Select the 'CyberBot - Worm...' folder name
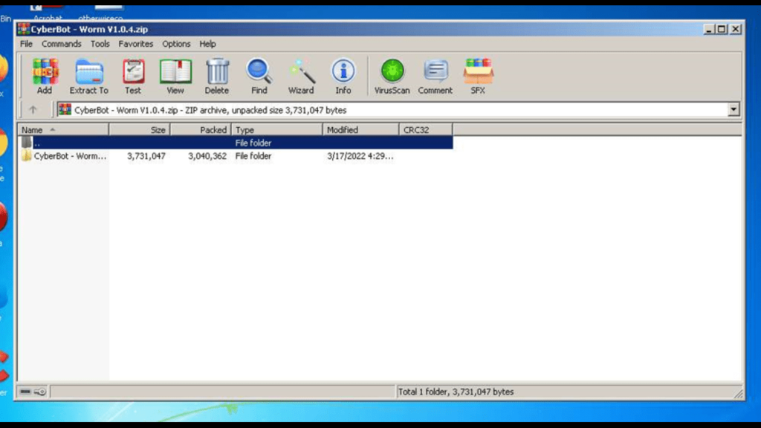Image resolution: width=761 pixels, height=428 pixels. [x=71, y=156]
